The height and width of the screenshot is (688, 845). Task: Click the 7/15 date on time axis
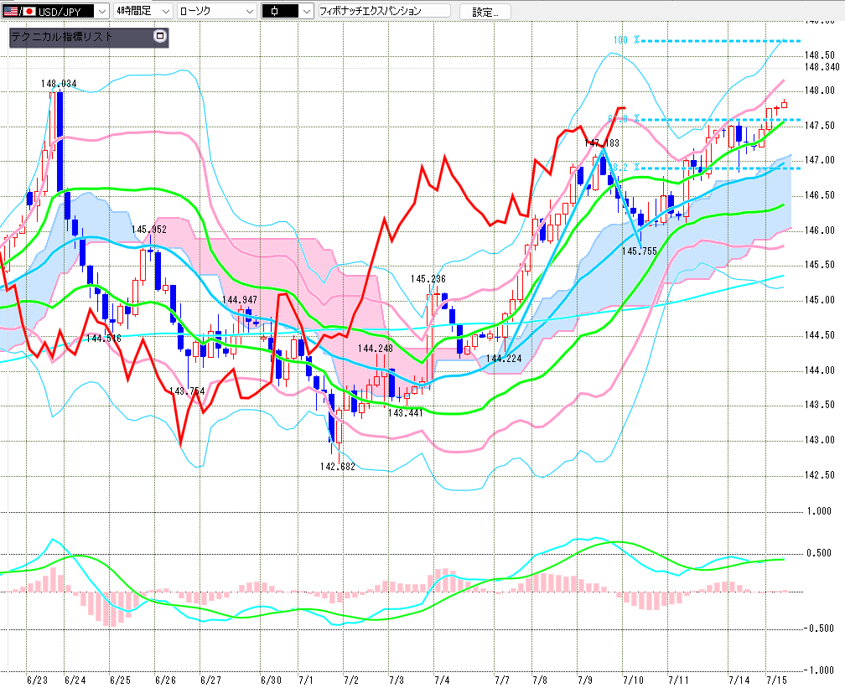pyautogui.click(x=776, y=680)
